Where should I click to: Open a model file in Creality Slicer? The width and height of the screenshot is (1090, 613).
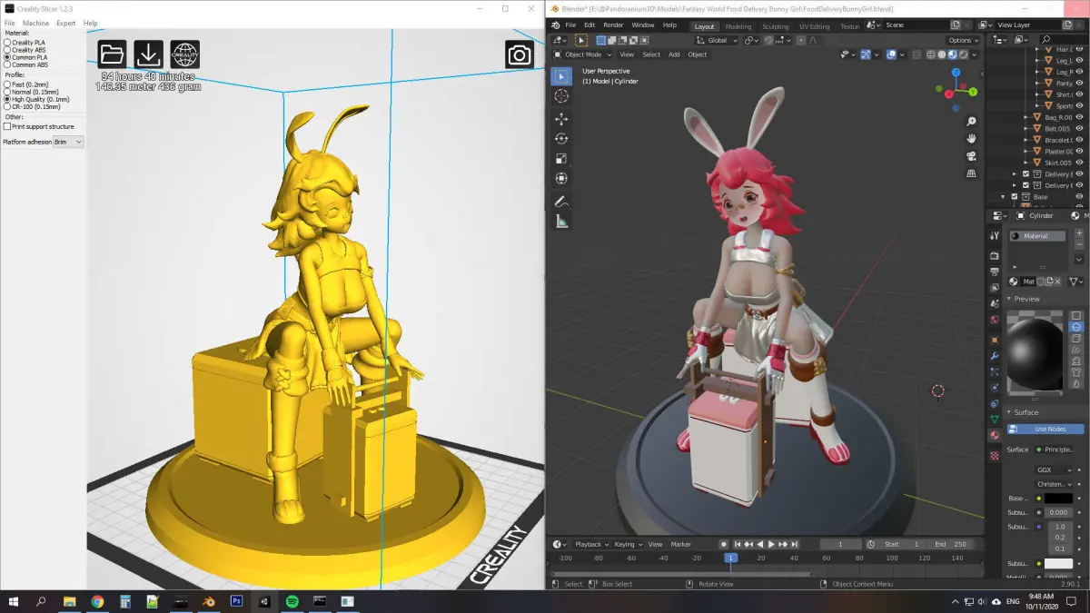tap(112, 54)
